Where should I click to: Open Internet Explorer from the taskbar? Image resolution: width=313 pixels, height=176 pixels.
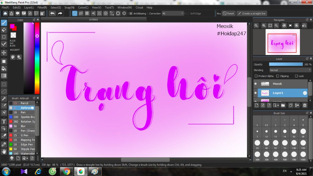38,171
